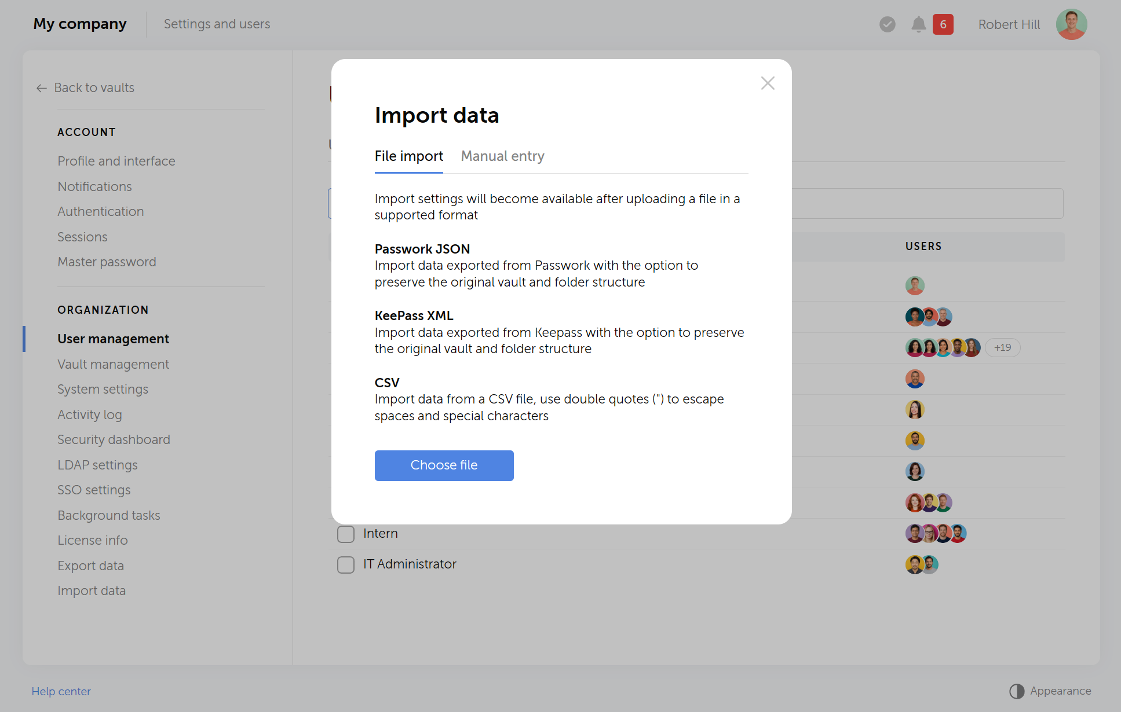Open LDAP settings

point(98,465)
